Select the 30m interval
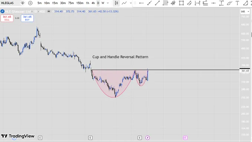252x142 pixels. (x=63, y=3)
